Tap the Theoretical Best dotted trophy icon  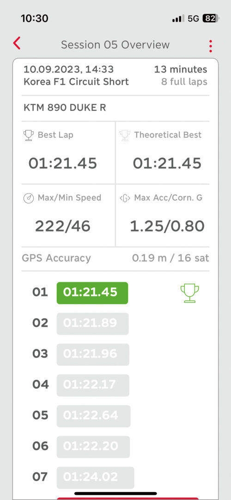click(125, 135)
